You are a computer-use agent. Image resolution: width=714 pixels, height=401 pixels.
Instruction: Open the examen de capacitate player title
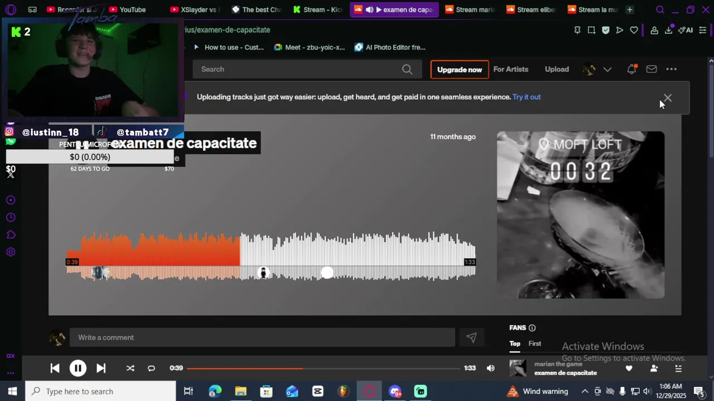click(566, 373)
